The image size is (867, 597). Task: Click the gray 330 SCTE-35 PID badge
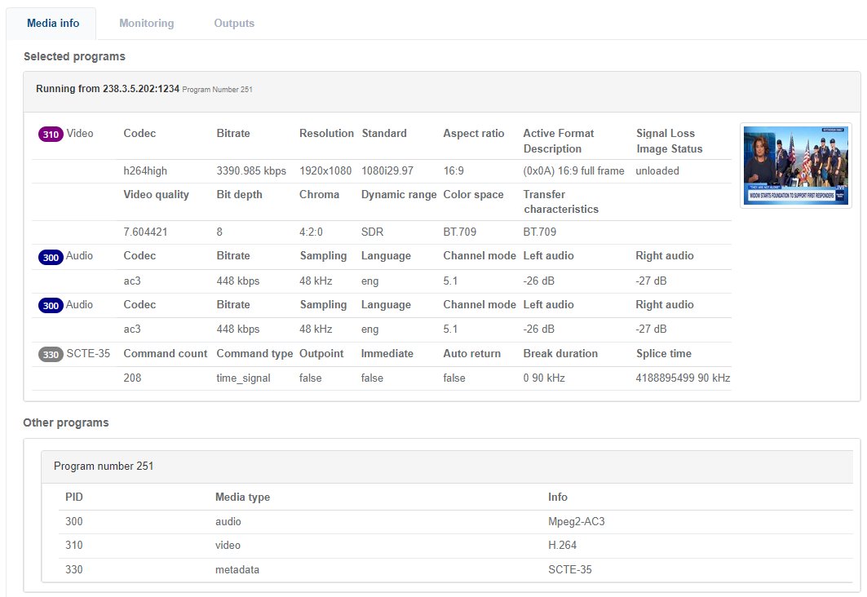51,354
